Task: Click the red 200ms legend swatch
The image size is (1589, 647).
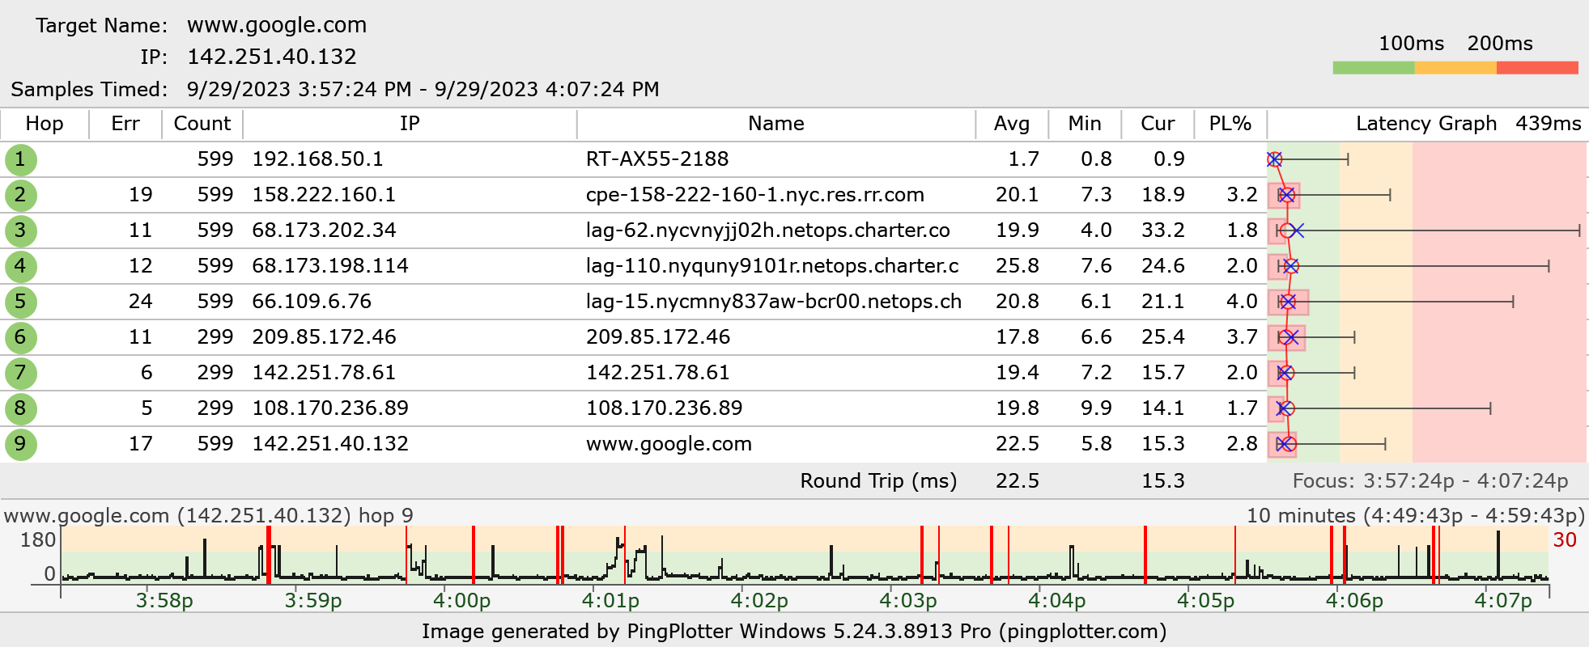Action: [x=1536, y=68]
